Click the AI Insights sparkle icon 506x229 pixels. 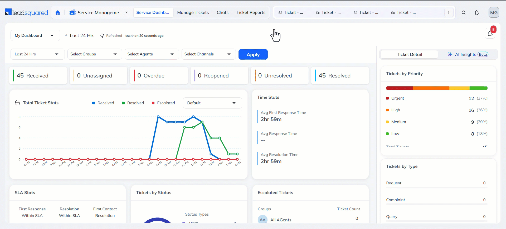450,54
